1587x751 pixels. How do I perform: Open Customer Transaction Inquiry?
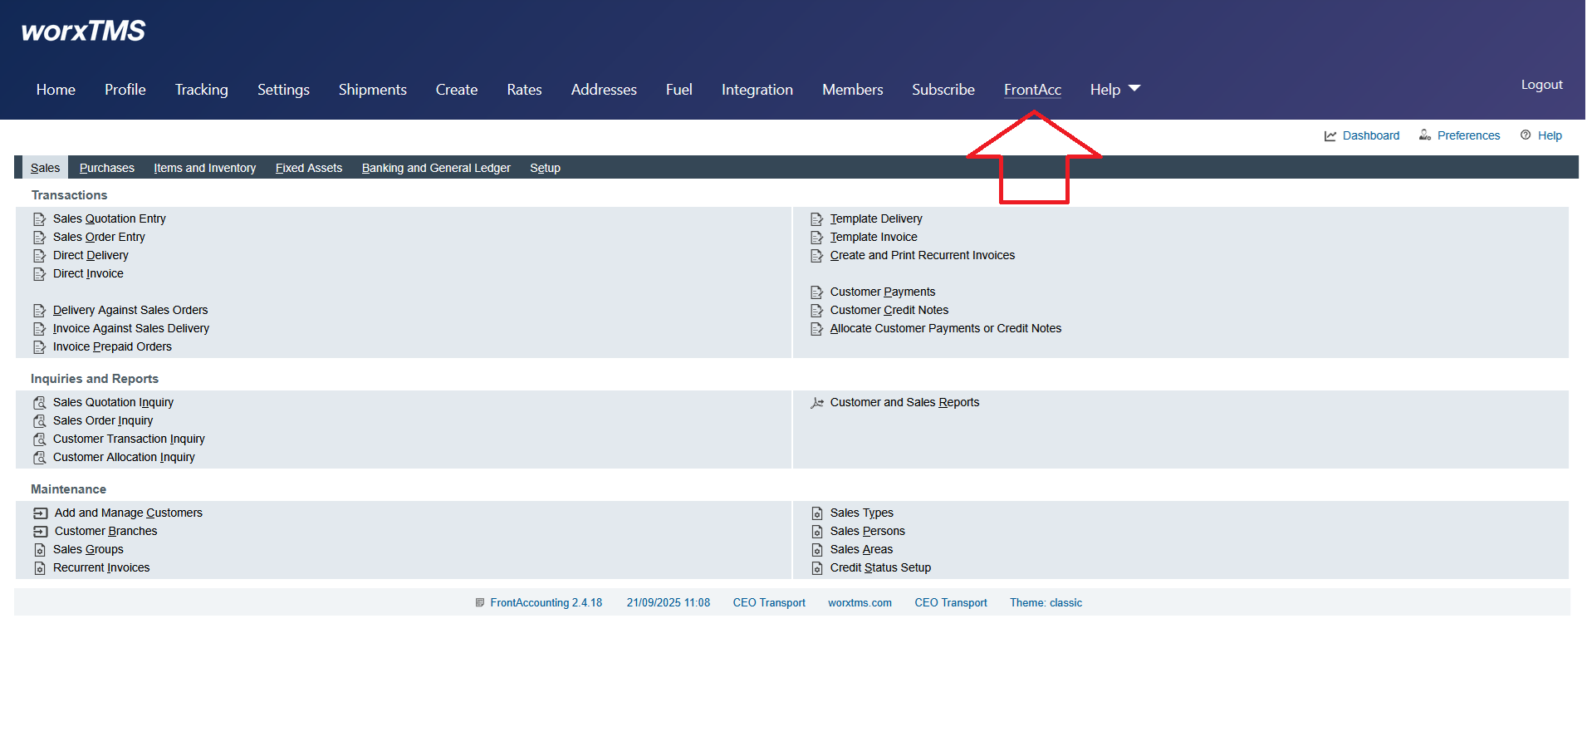(x=129, y=439)
